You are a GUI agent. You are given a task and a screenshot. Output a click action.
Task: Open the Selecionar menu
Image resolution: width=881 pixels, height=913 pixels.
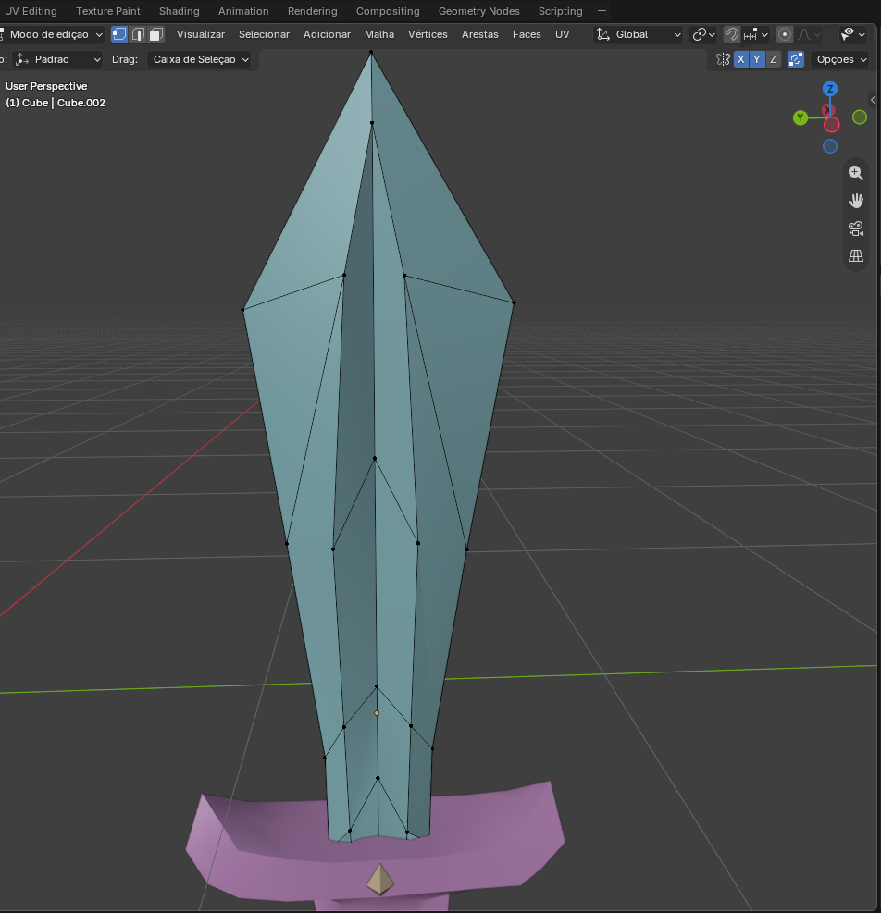click(264, 34)
